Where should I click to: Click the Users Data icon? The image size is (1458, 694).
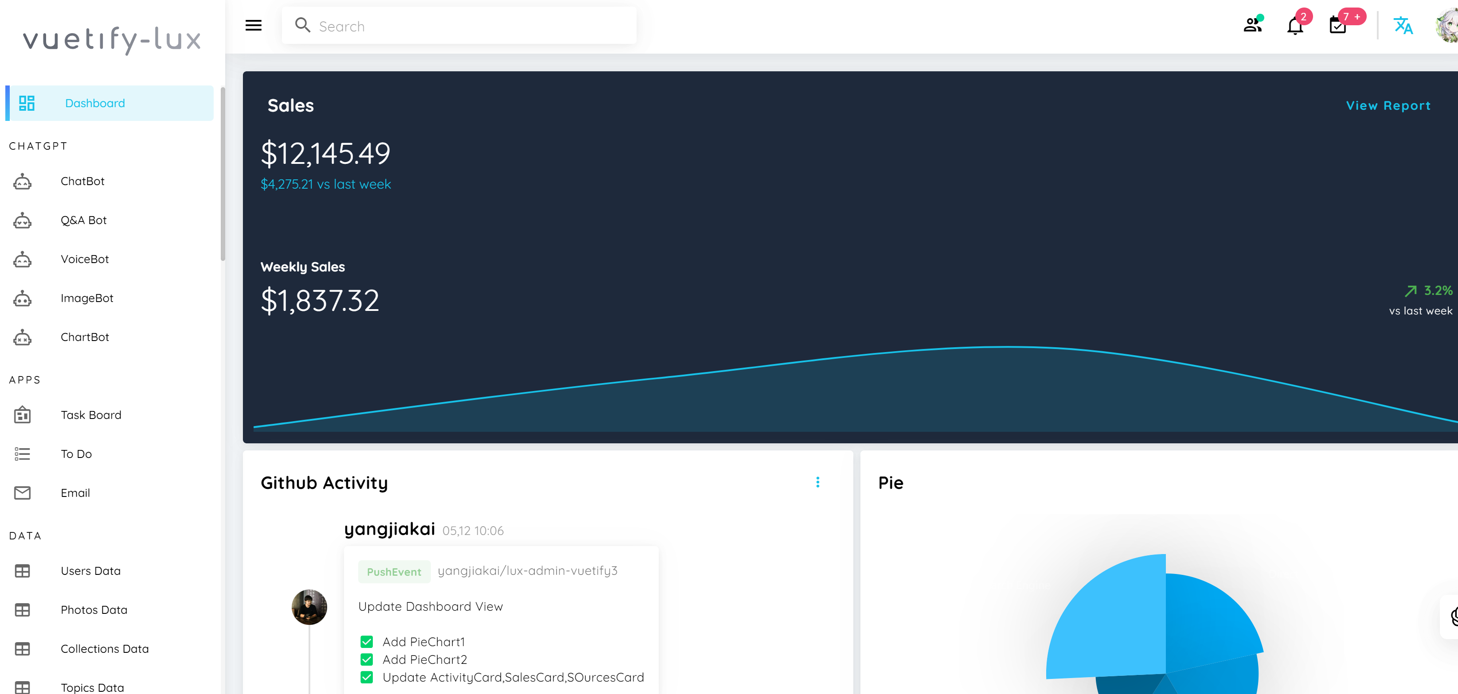tap(22, 570)
